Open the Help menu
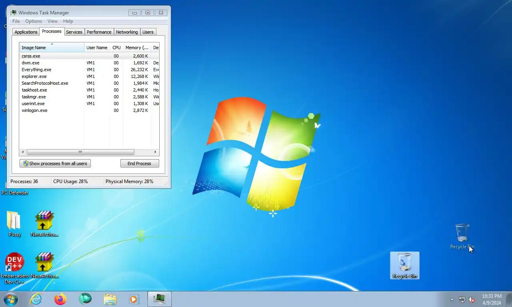The image size is (512, 307). tap(68, 21)
